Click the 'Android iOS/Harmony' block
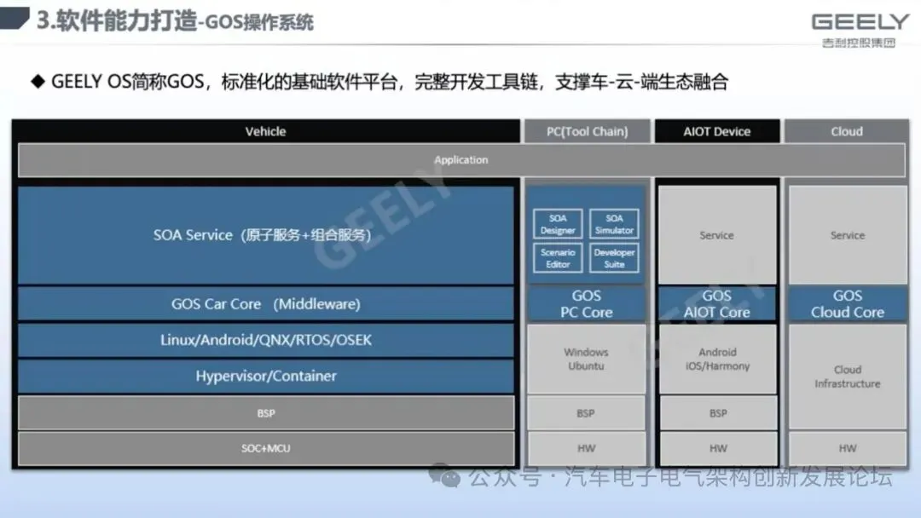Screen dimensions: 921x518 pyautogui.click(x=717, y=359)
